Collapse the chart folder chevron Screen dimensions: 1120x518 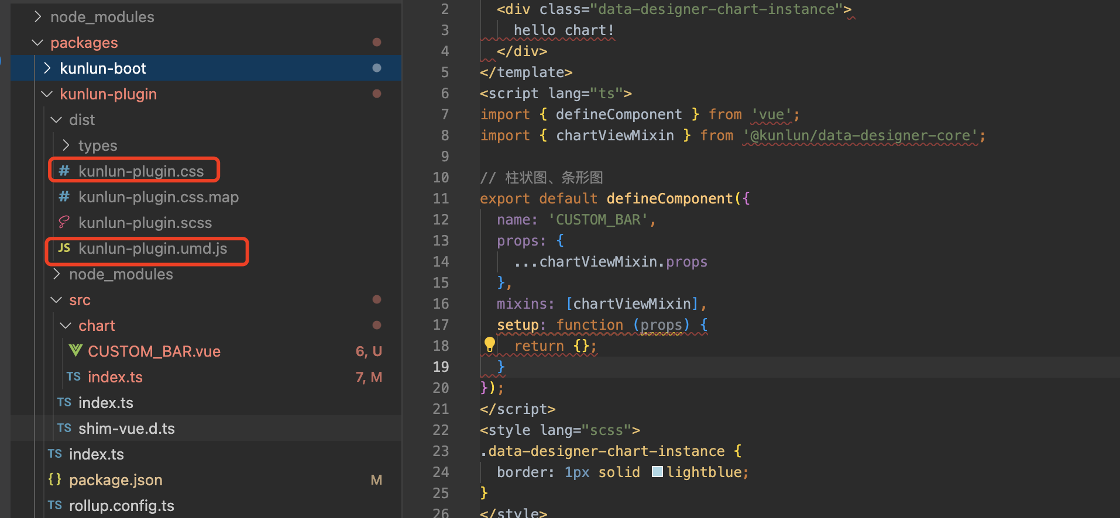[66, 326]
